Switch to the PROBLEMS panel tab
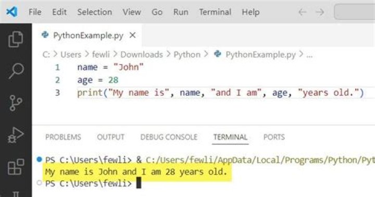 tap(63, 137)
